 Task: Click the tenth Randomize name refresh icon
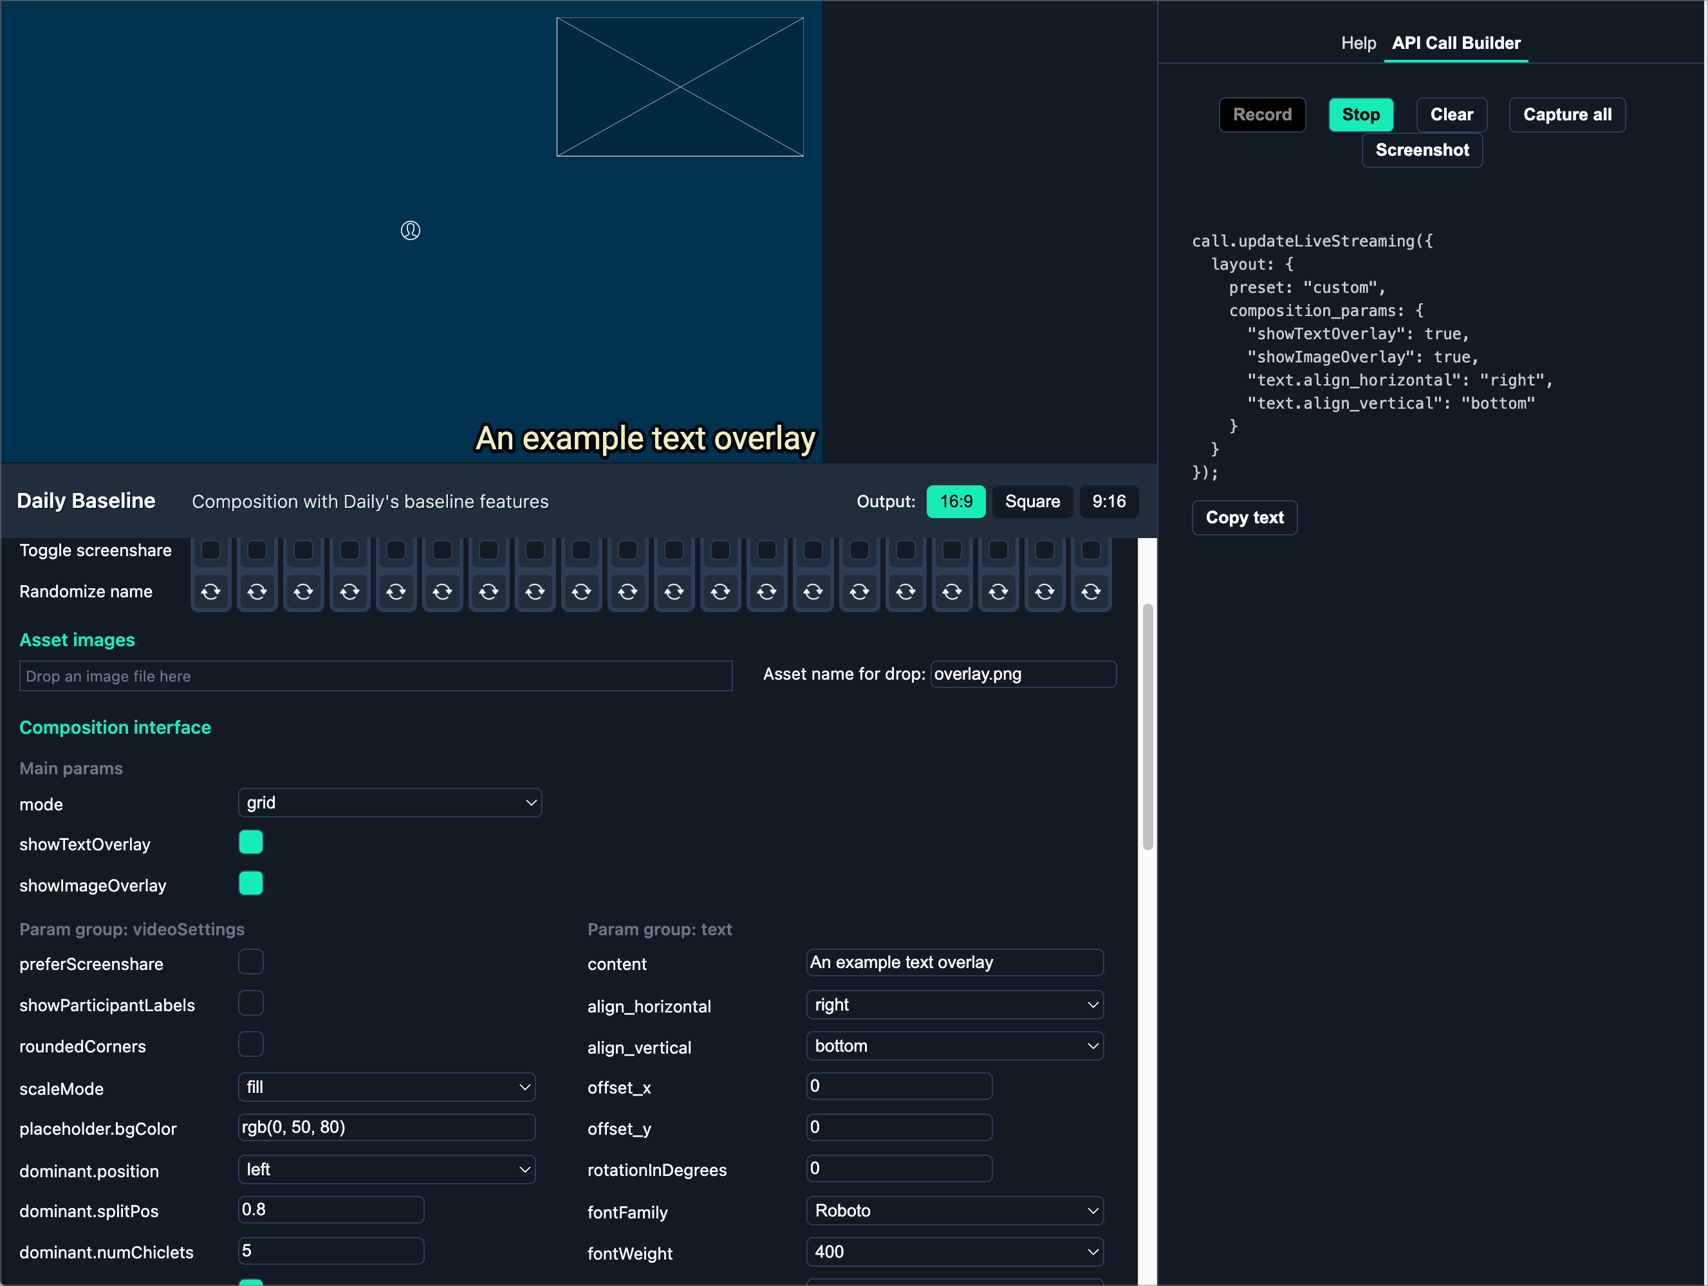[x=627, y=592]
